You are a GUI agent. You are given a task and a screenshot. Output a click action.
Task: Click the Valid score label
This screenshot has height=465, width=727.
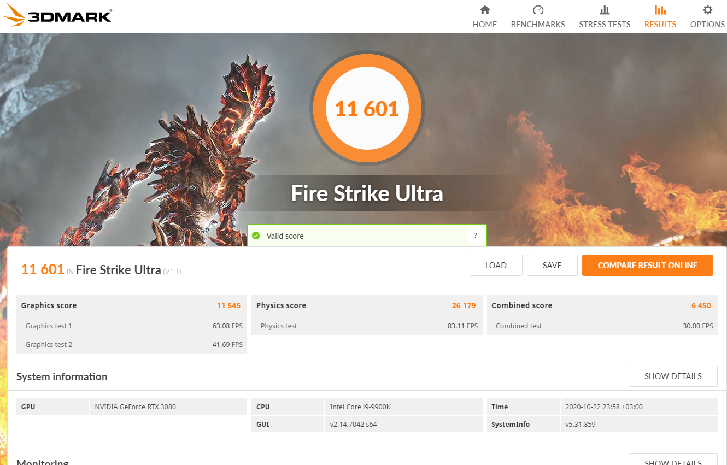[x=285, y=236]
